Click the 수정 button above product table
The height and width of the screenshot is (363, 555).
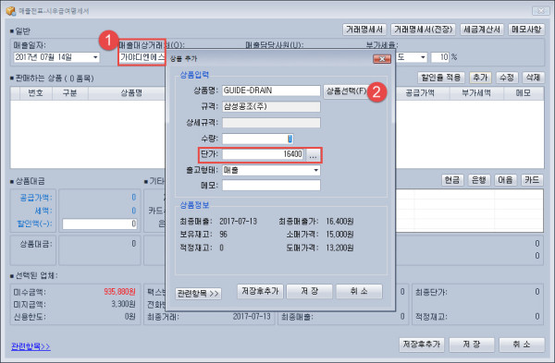[507, 78]
